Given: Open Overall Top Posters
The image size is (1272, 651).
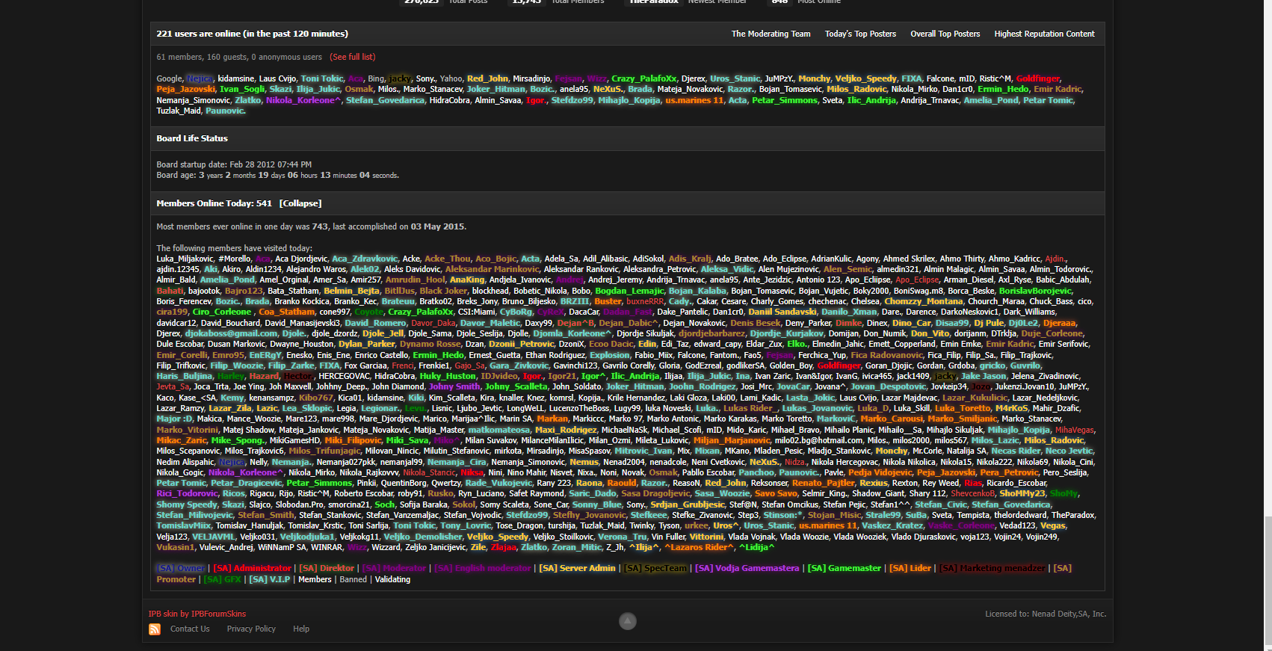Looking at the screenshot, I should (x=945, y=34).
